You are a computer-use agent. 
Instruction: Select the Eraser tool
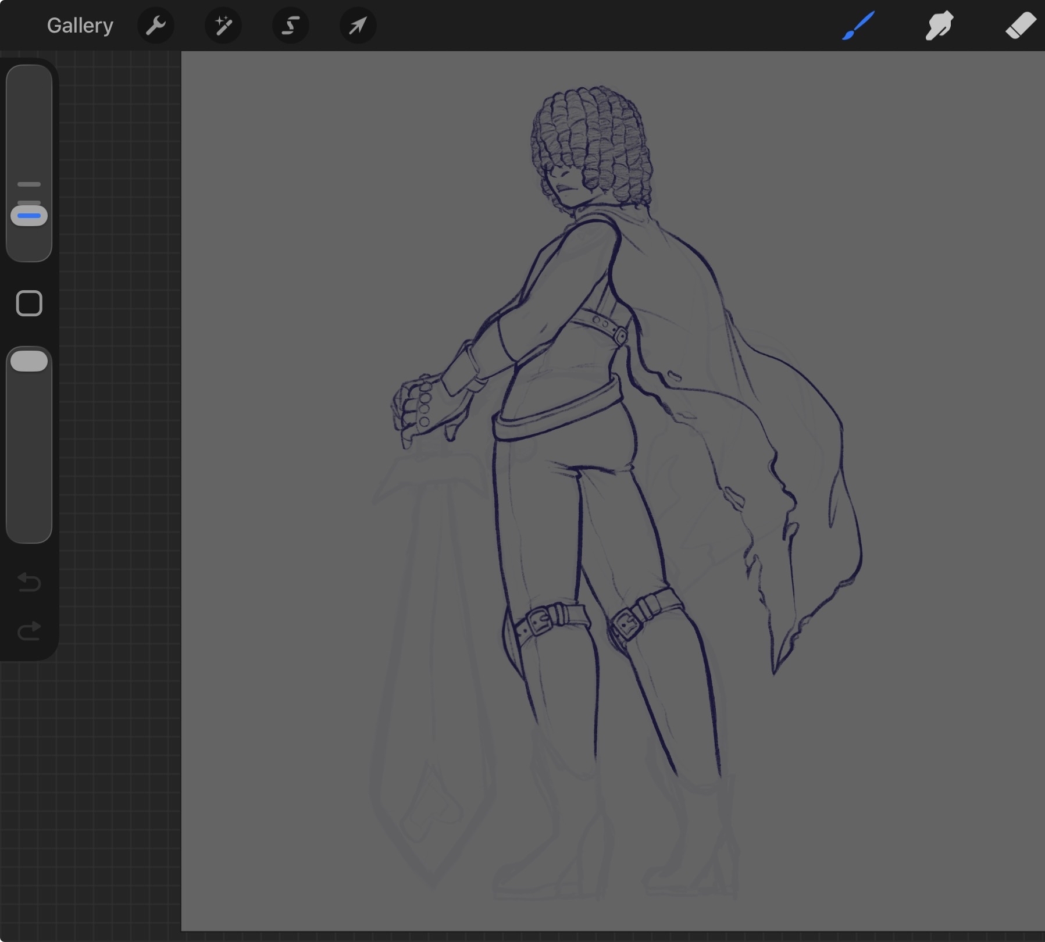[x=1020, y=26]
